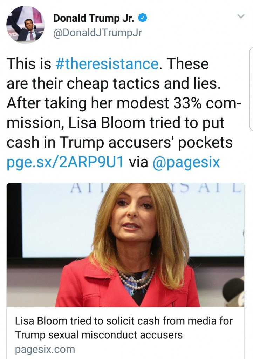Click the pagesix.com source domain

[x=45, y=350]
